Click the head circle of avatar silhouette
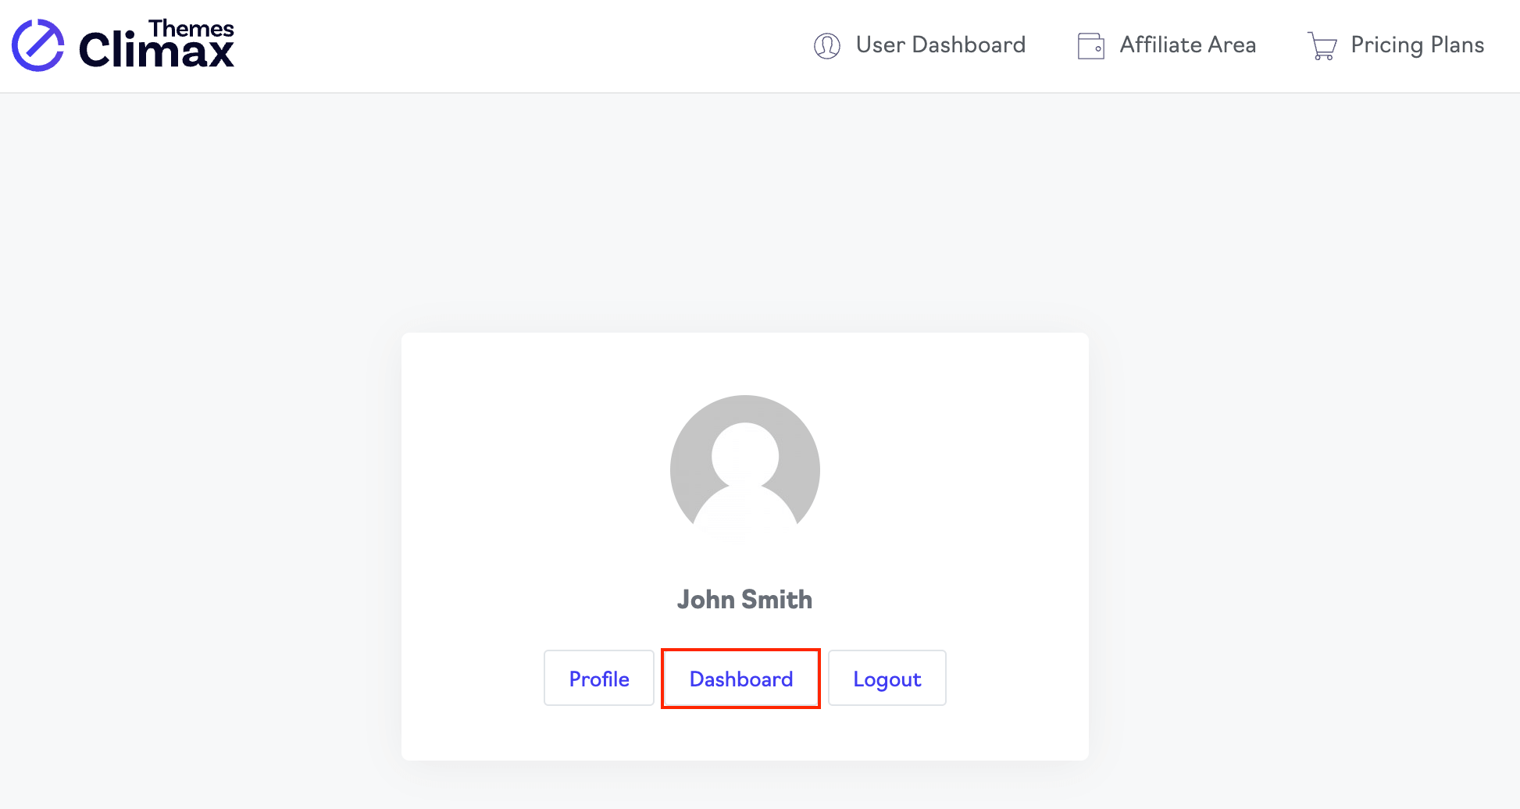 (744, 454)
